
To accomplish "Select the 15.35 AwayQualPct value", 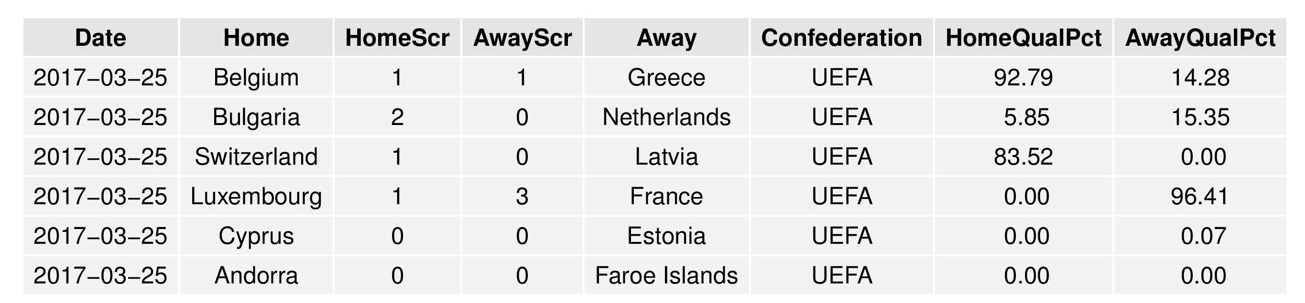I will click(1200, 117).
